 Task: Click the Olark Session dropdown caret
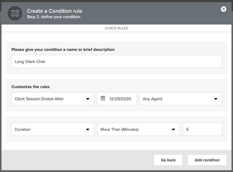click(88, 99)
